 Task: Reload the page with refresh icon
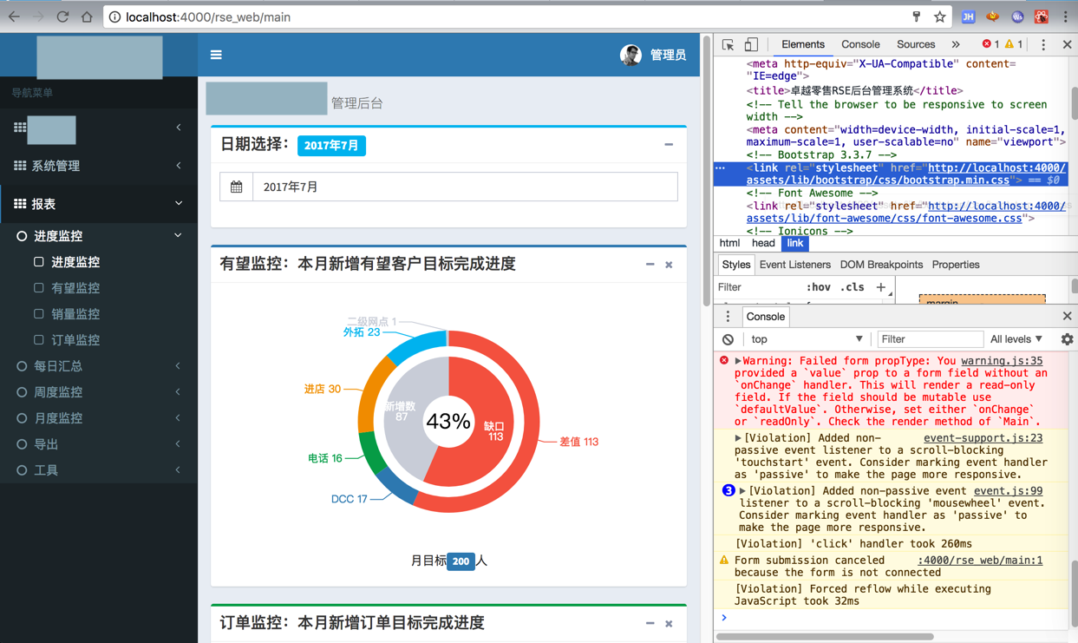click(x=62, y=16)
